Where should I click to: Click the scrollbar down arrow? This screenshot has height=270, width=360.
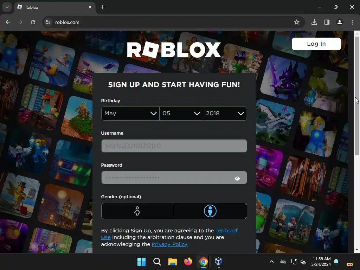pos(357,250)
